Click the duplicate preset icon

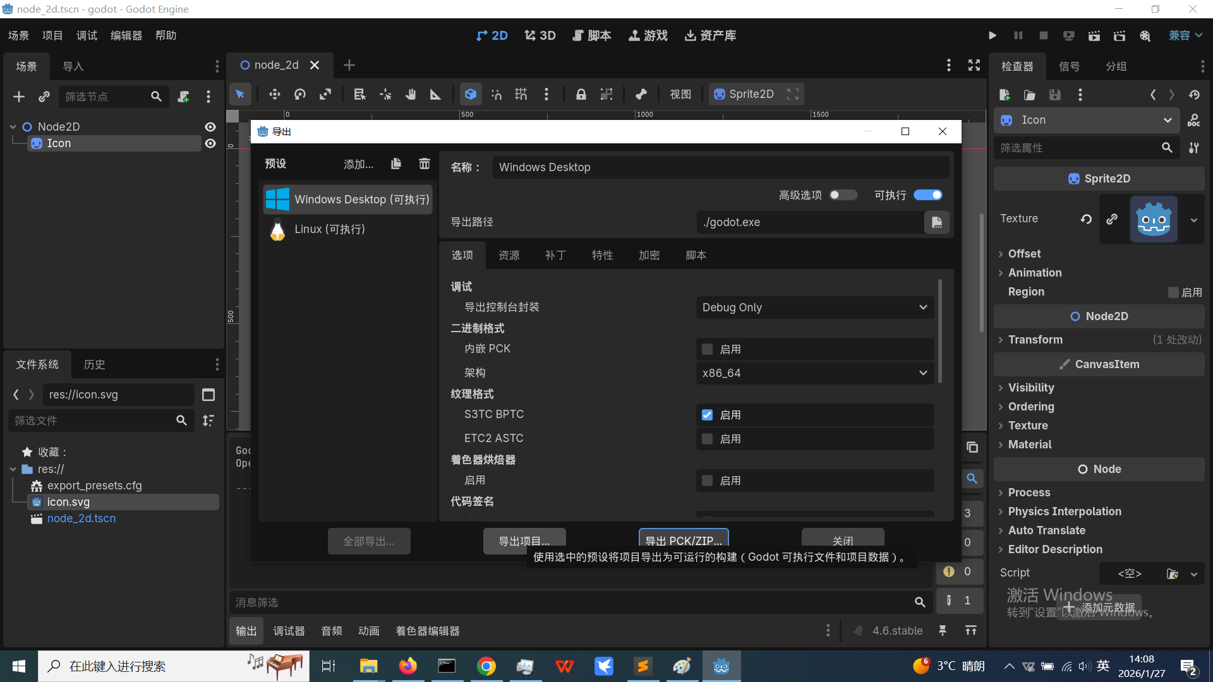click(x=396, y=164)
